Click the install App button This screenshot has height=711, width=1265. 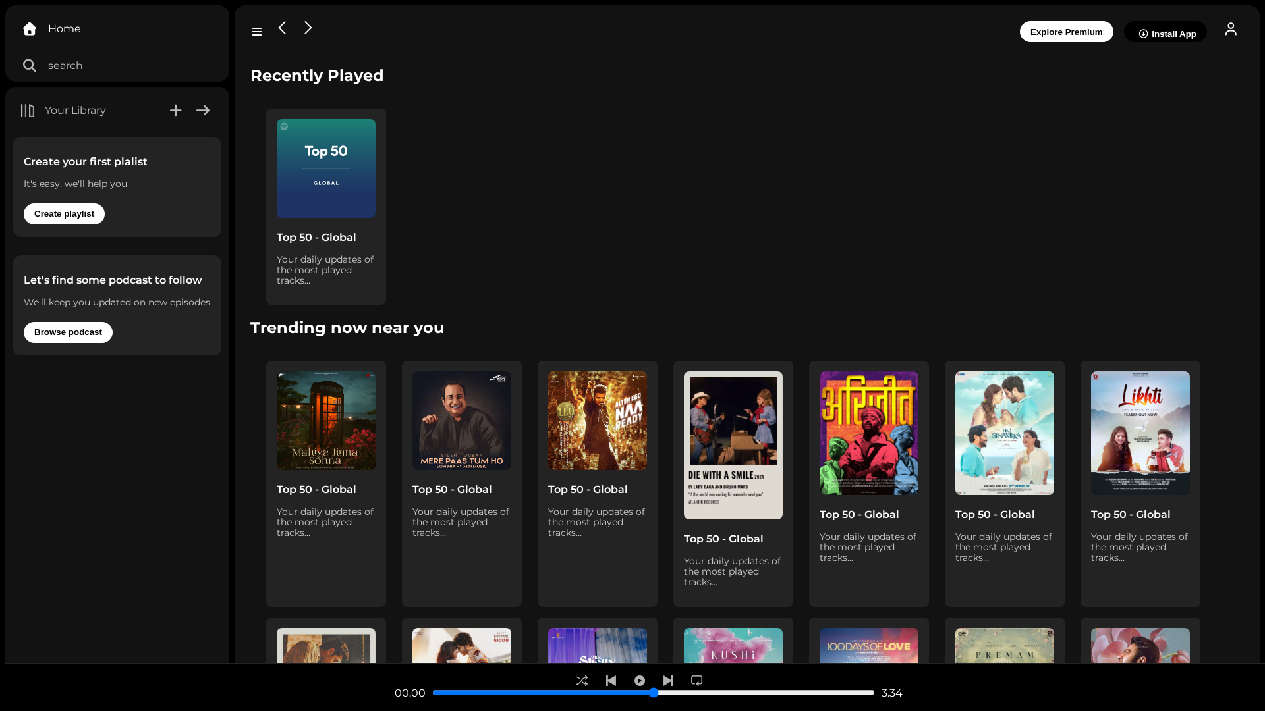[x=1166, y=33]
